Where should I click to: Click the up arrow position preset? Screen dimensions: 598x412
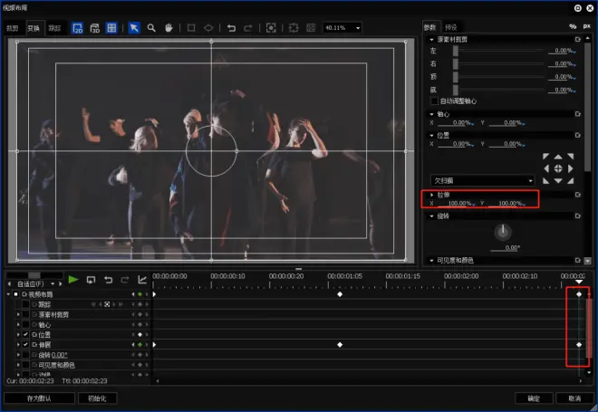[558, 157]
